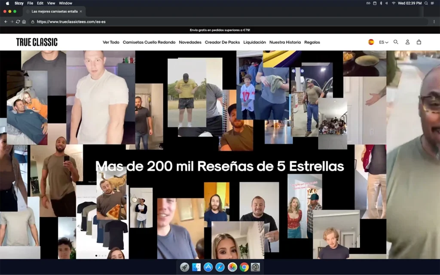Image resolution: width=440 pixels, height=275 pixels.
Task: Select the 'Las mejores camisetas' browser tab
Action: click(54, 11)
